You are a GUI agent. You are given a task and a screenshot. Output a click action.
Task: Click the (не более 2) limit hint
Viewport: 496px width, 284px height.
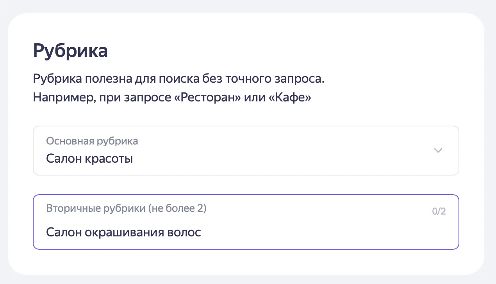point(177,208)
